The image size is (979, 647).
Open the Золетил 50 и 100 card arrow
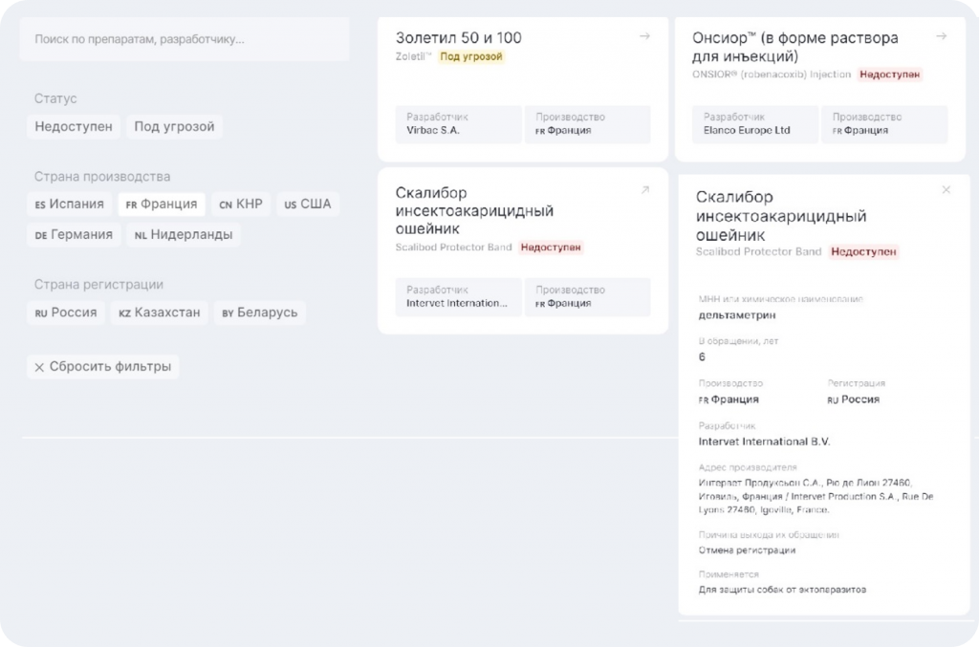tap(645, 37)
